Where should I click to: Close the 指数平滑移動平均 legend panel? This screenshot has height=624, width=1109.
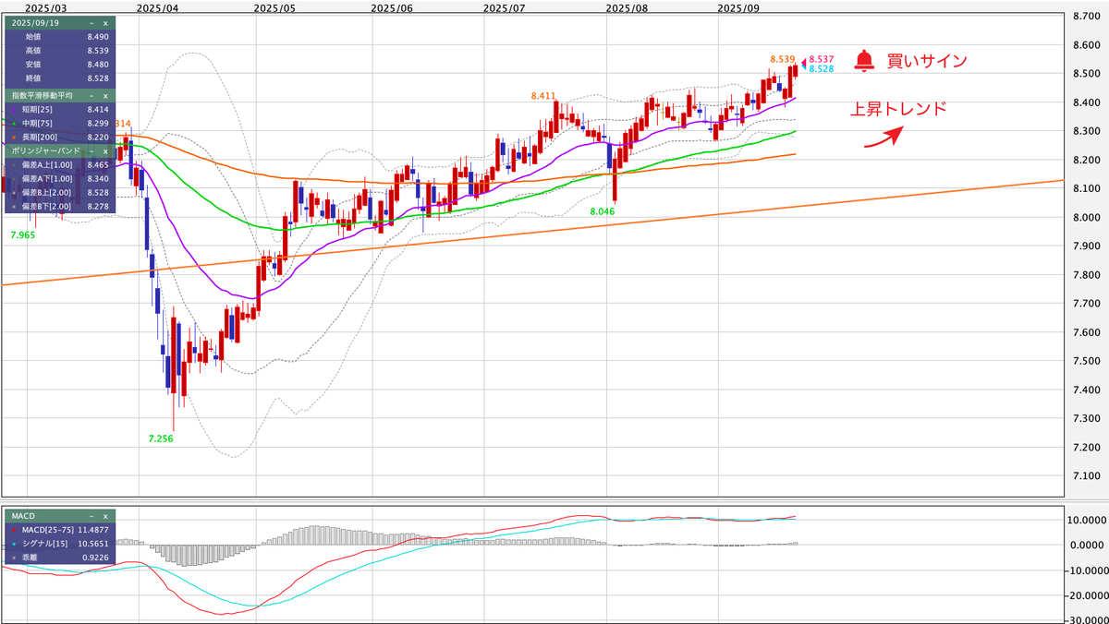(x=105, y=95)
